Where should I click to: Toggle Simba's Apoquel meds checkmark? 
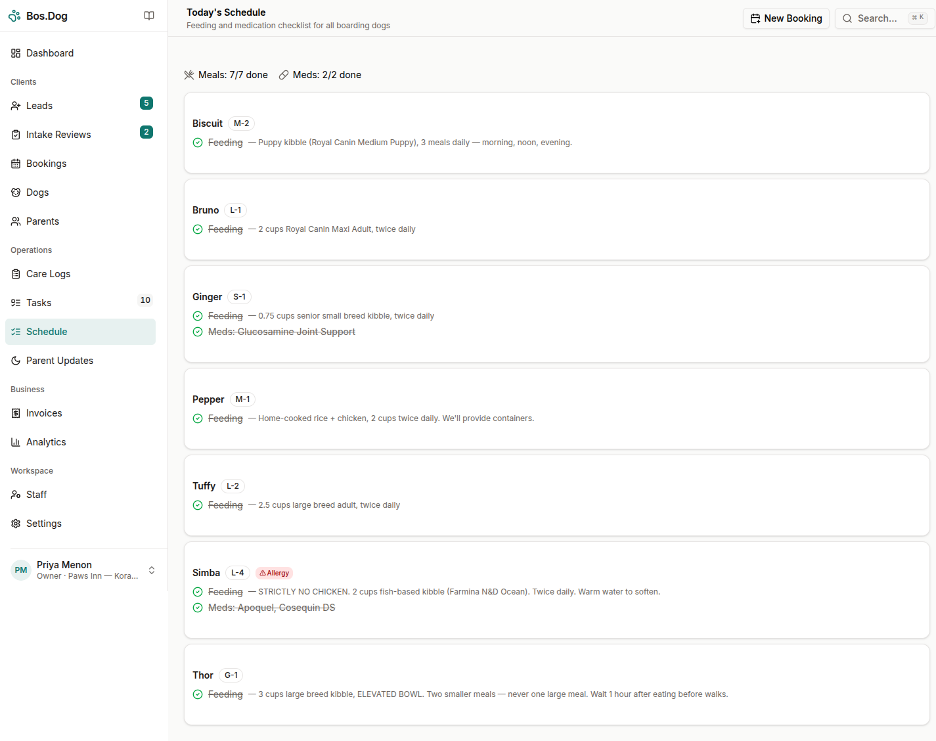click(x=198, y=608)
